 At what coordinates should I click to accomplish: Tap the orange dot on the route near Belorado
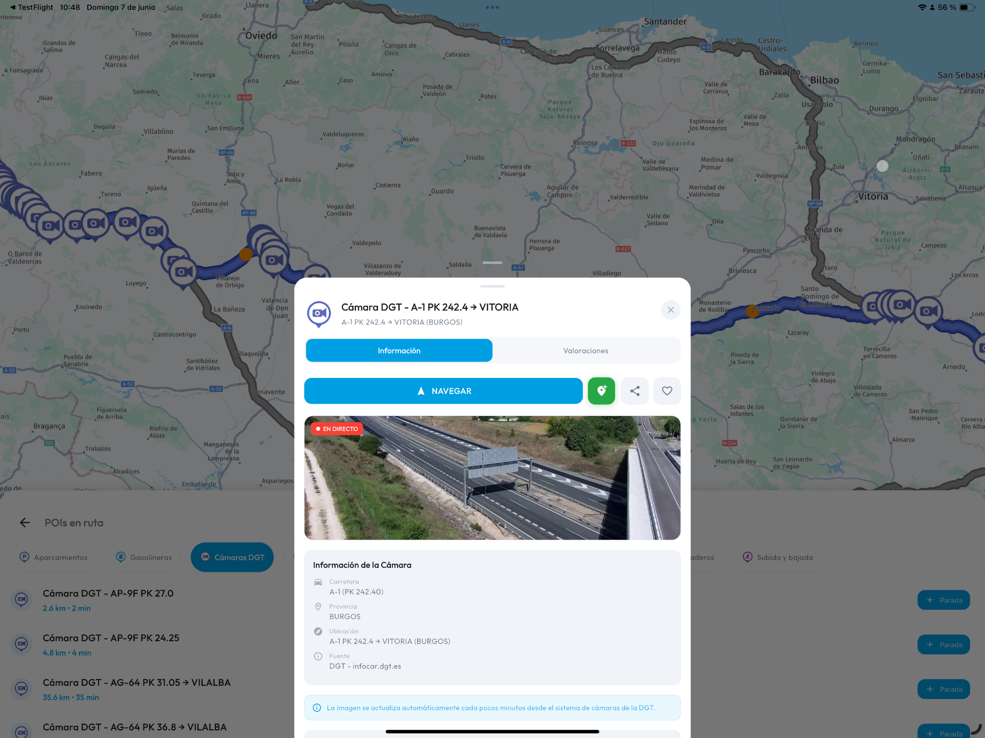pyautogui.click(x=752, y=311)
